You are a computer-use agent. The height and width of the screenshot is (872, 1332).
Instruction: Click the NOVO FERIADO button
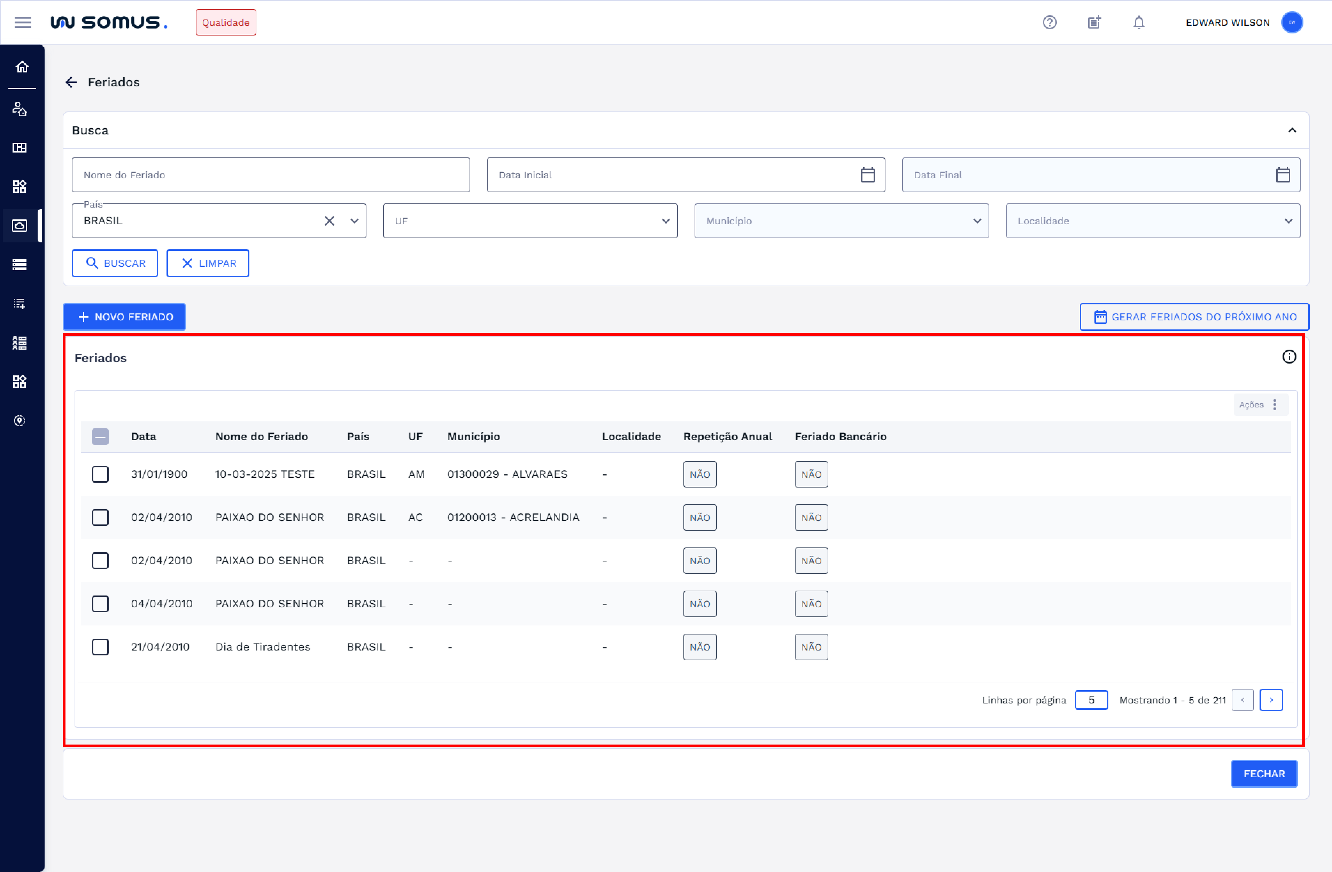coord(124,317)
